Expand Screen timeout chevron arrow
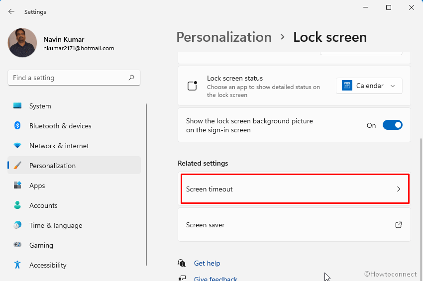The height and width of the screenshot is (281, 423). click(x=399, y=189)
